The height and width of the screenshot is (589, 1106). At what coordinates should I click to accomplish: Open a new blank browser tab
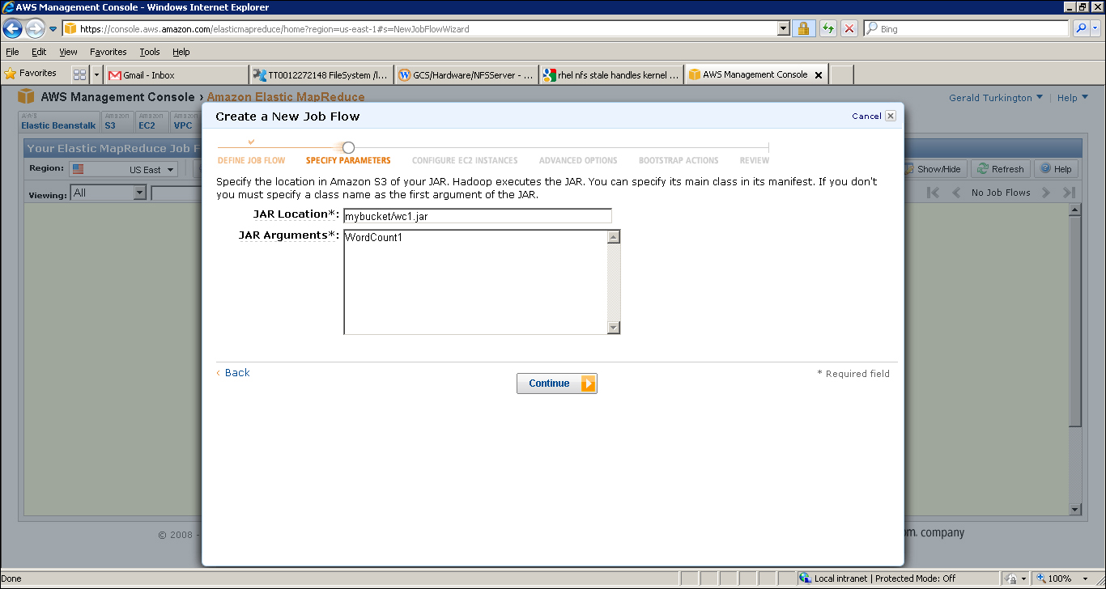[x=842, y=74]
